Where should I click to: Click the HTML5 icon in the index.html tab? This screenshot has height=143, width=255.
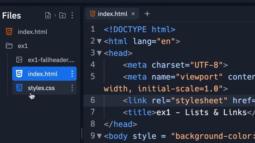(92, 14)
